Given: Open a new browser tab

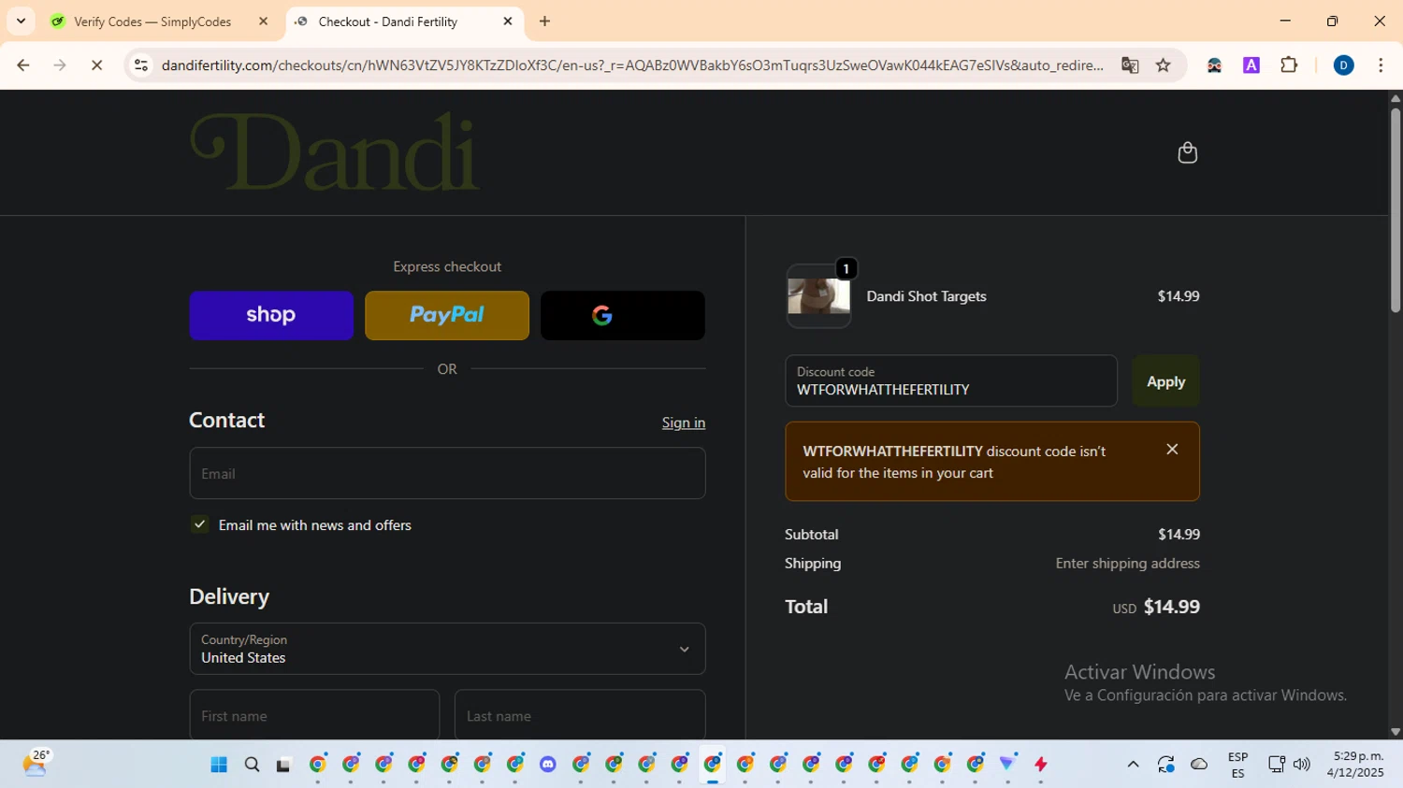Looking at the screenshot, I should pos(545,21).
